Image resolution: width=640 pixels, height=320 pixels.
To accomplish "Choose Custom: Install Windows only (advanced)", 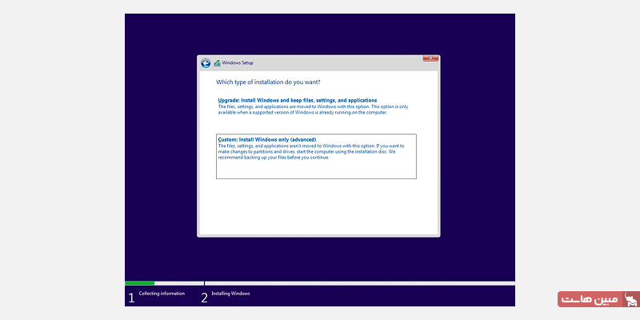I will 316,156.
